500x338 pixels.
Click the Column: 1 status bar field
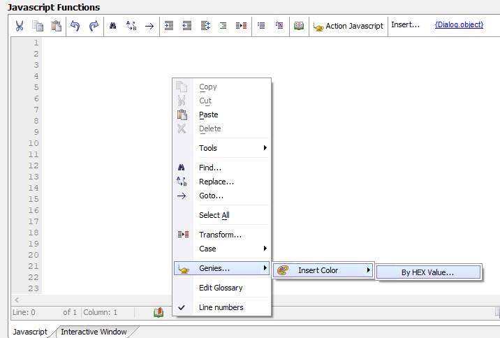(100, 312)
